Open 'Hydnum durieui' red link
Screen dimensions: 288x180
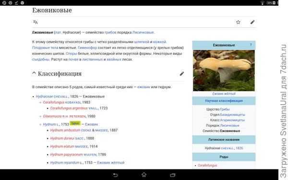coord(62,139)
